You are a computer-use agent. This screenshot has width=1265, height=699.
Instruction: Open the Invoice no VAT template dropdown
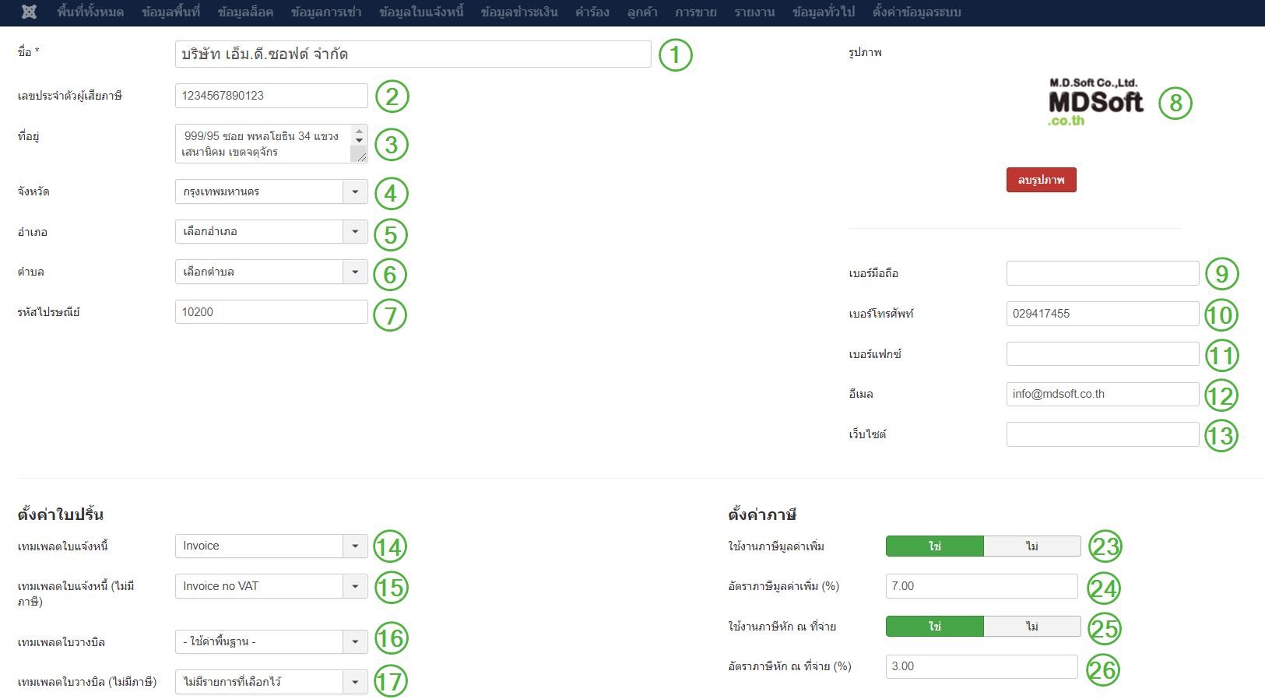pos(271,586)
